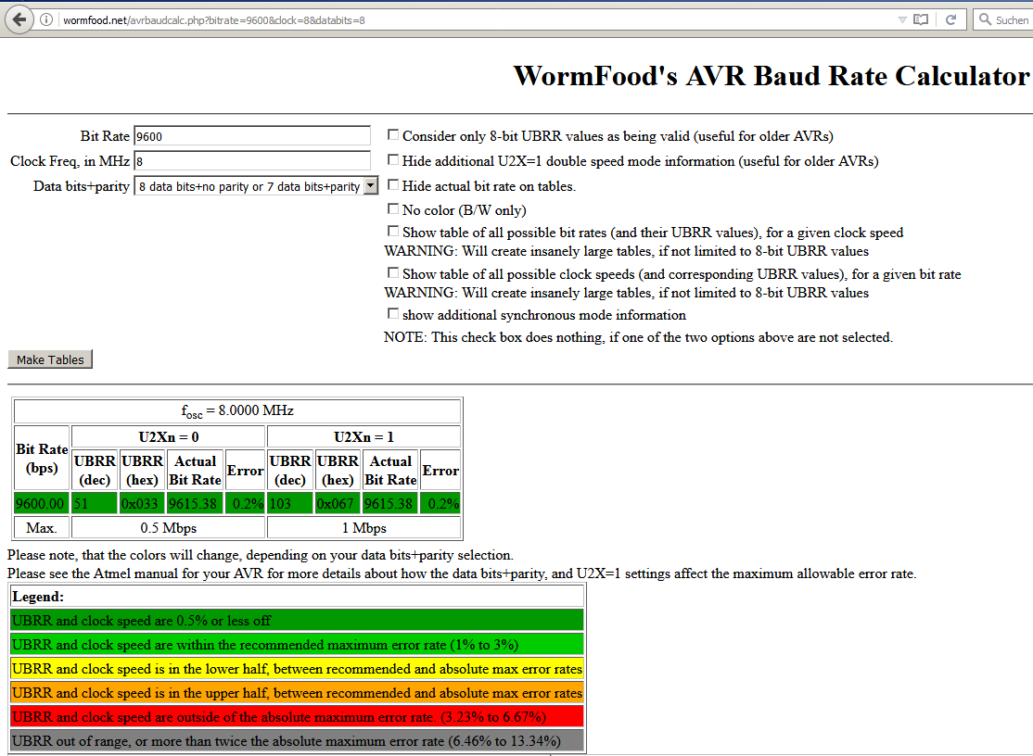Image resolution: width=1033 pixels, height=756 pixels.
Task: Open the Data bits+parity dropdown
Action: click(x=256, y=186)
